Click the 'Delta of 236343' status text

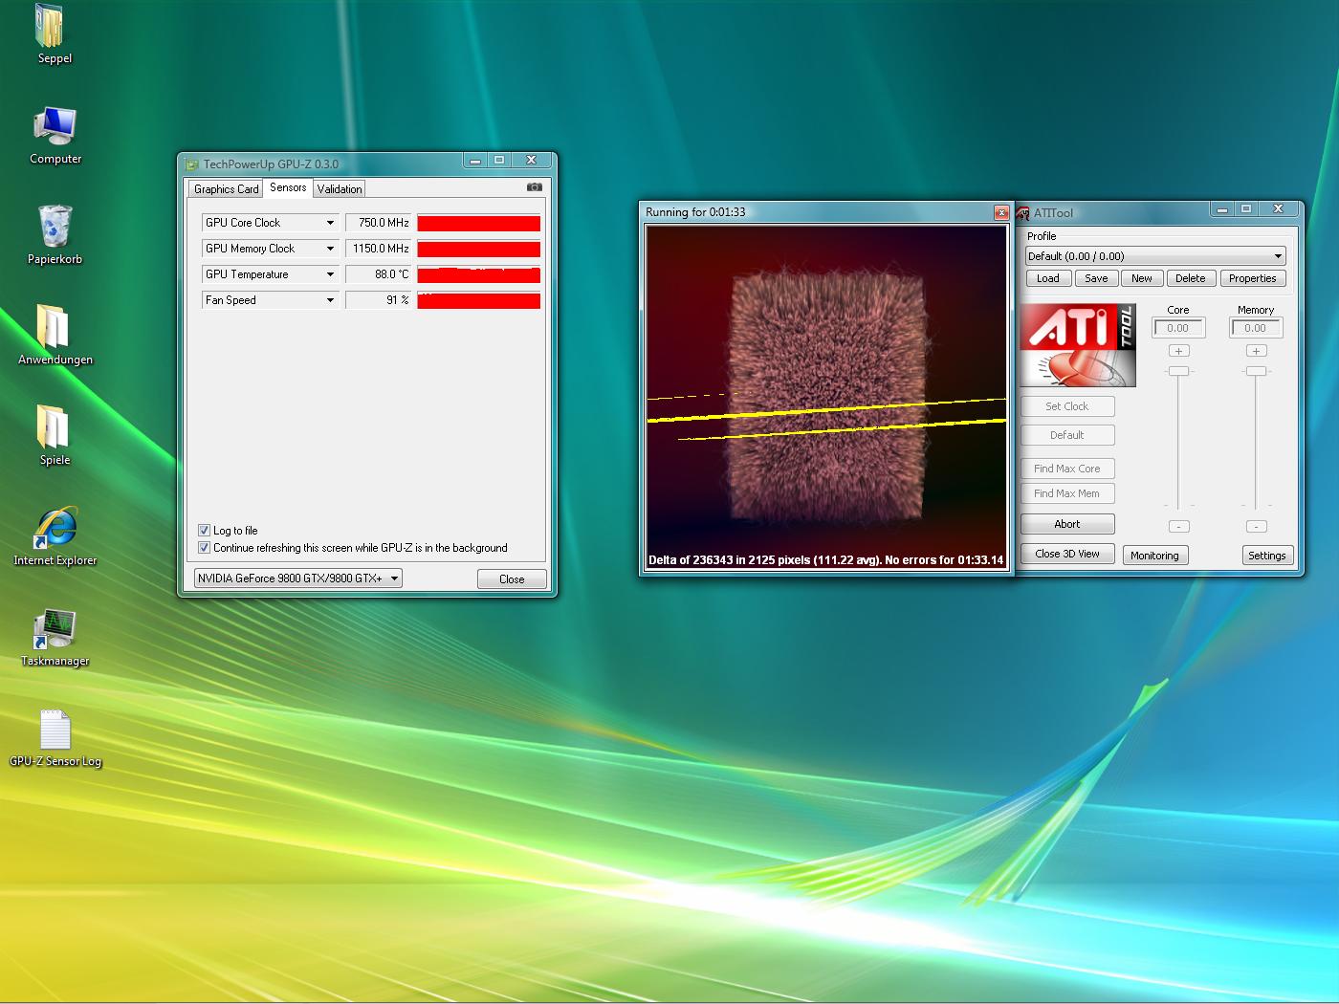826,560
